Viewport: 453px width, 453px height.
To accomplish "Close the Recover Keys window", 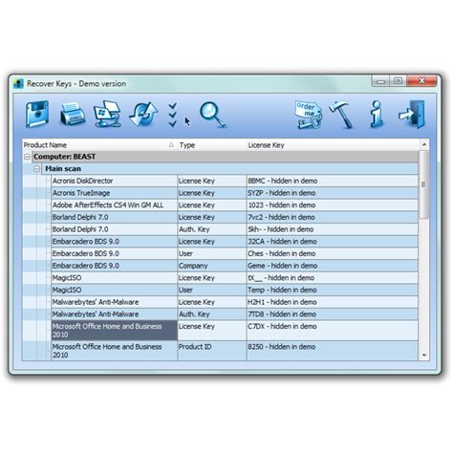I will [x=421, y=81].
